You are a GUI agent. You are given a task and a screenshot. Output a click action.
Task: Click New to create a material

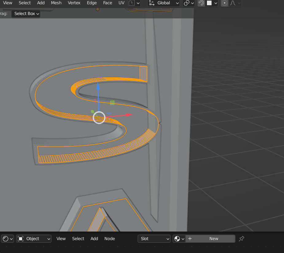pos(214,239)
